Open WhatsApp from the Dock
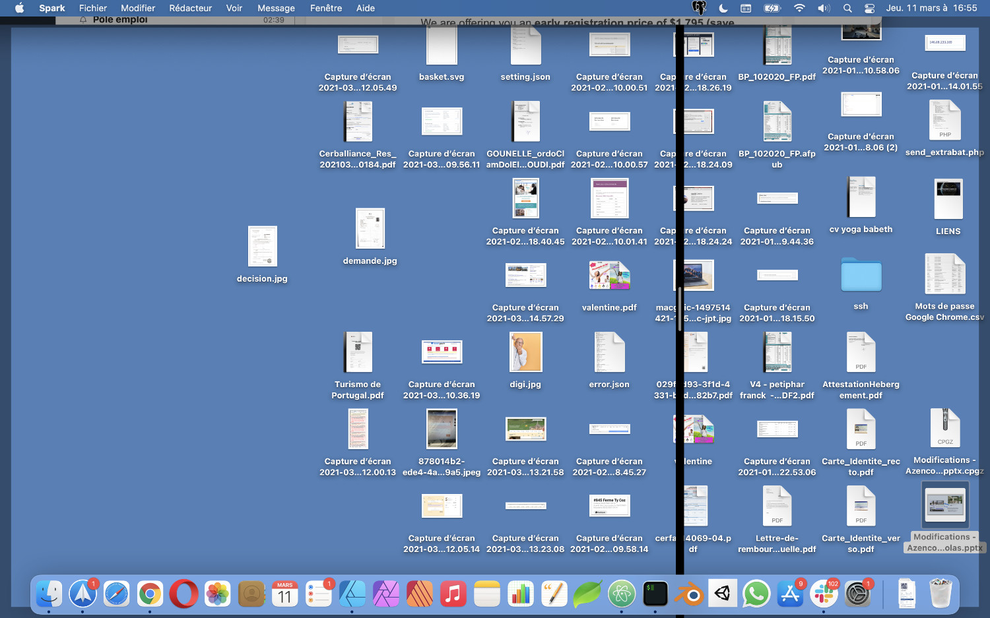This screenshot has height=618, width=990. [x=756, y=594]
